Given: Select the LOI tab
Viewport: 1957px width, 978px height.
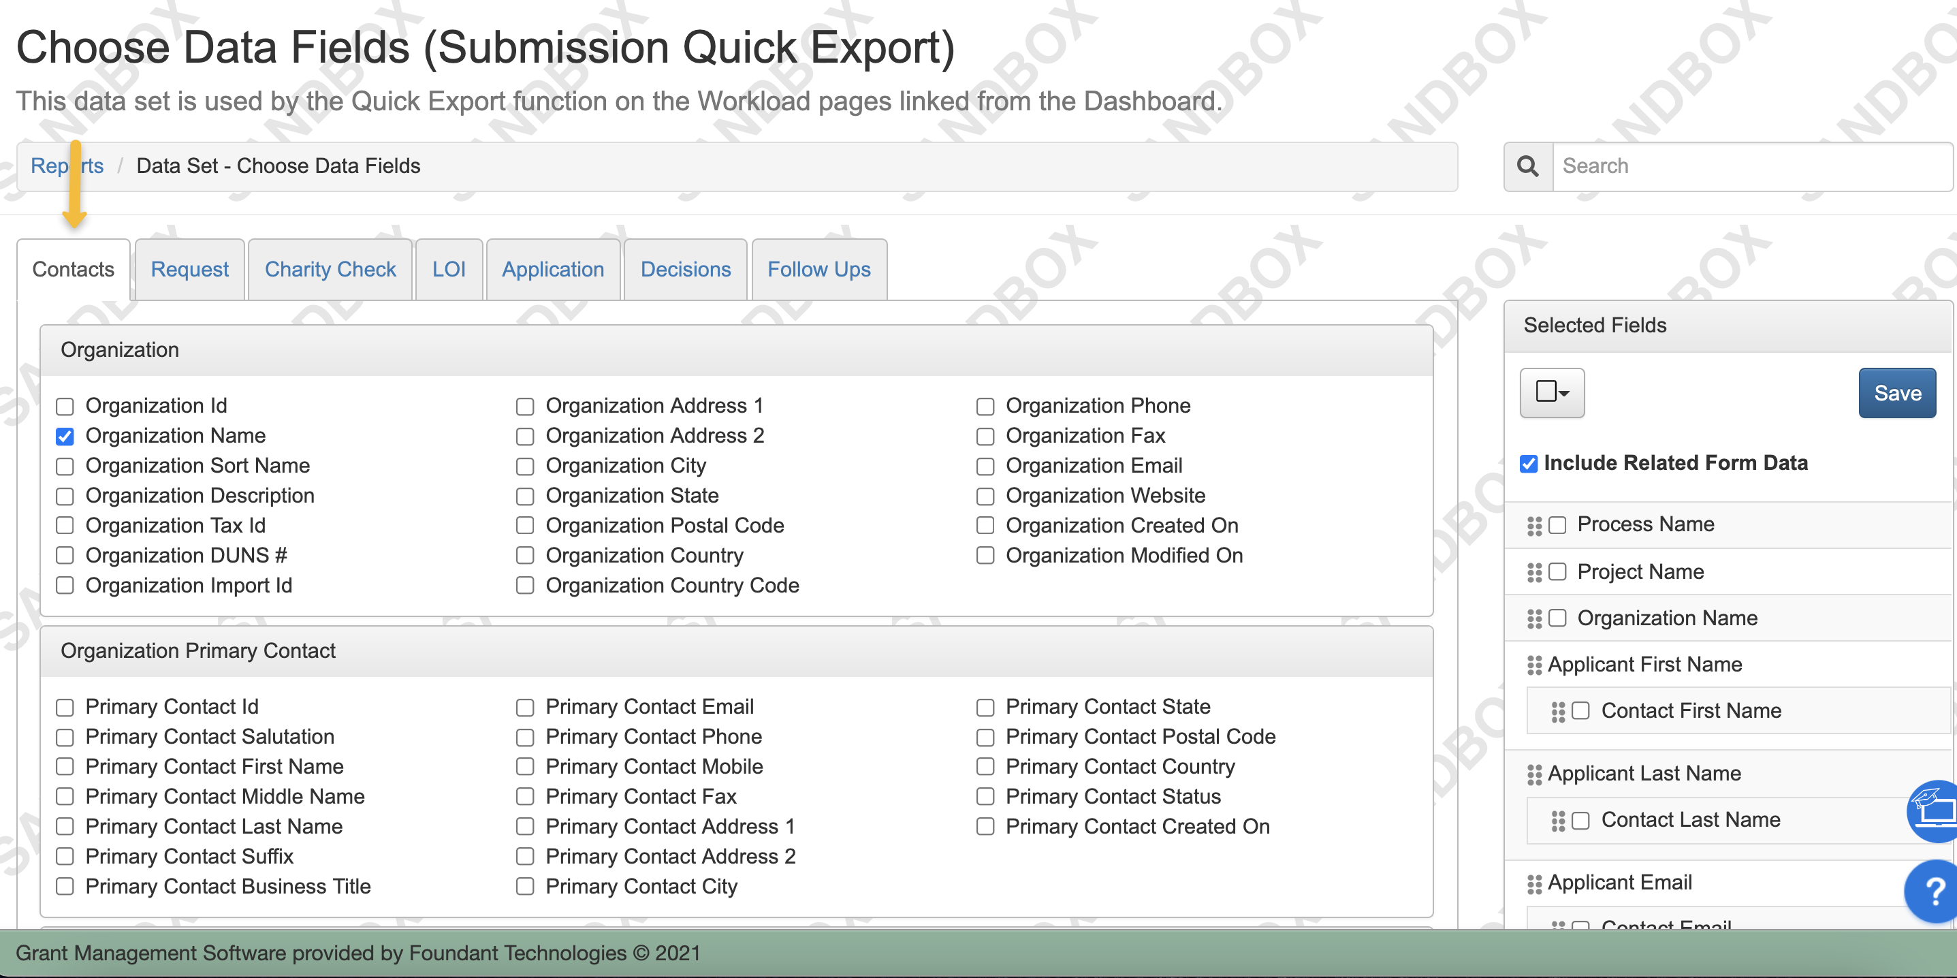Looking at the screenshot, I should (x=449, y=270).
